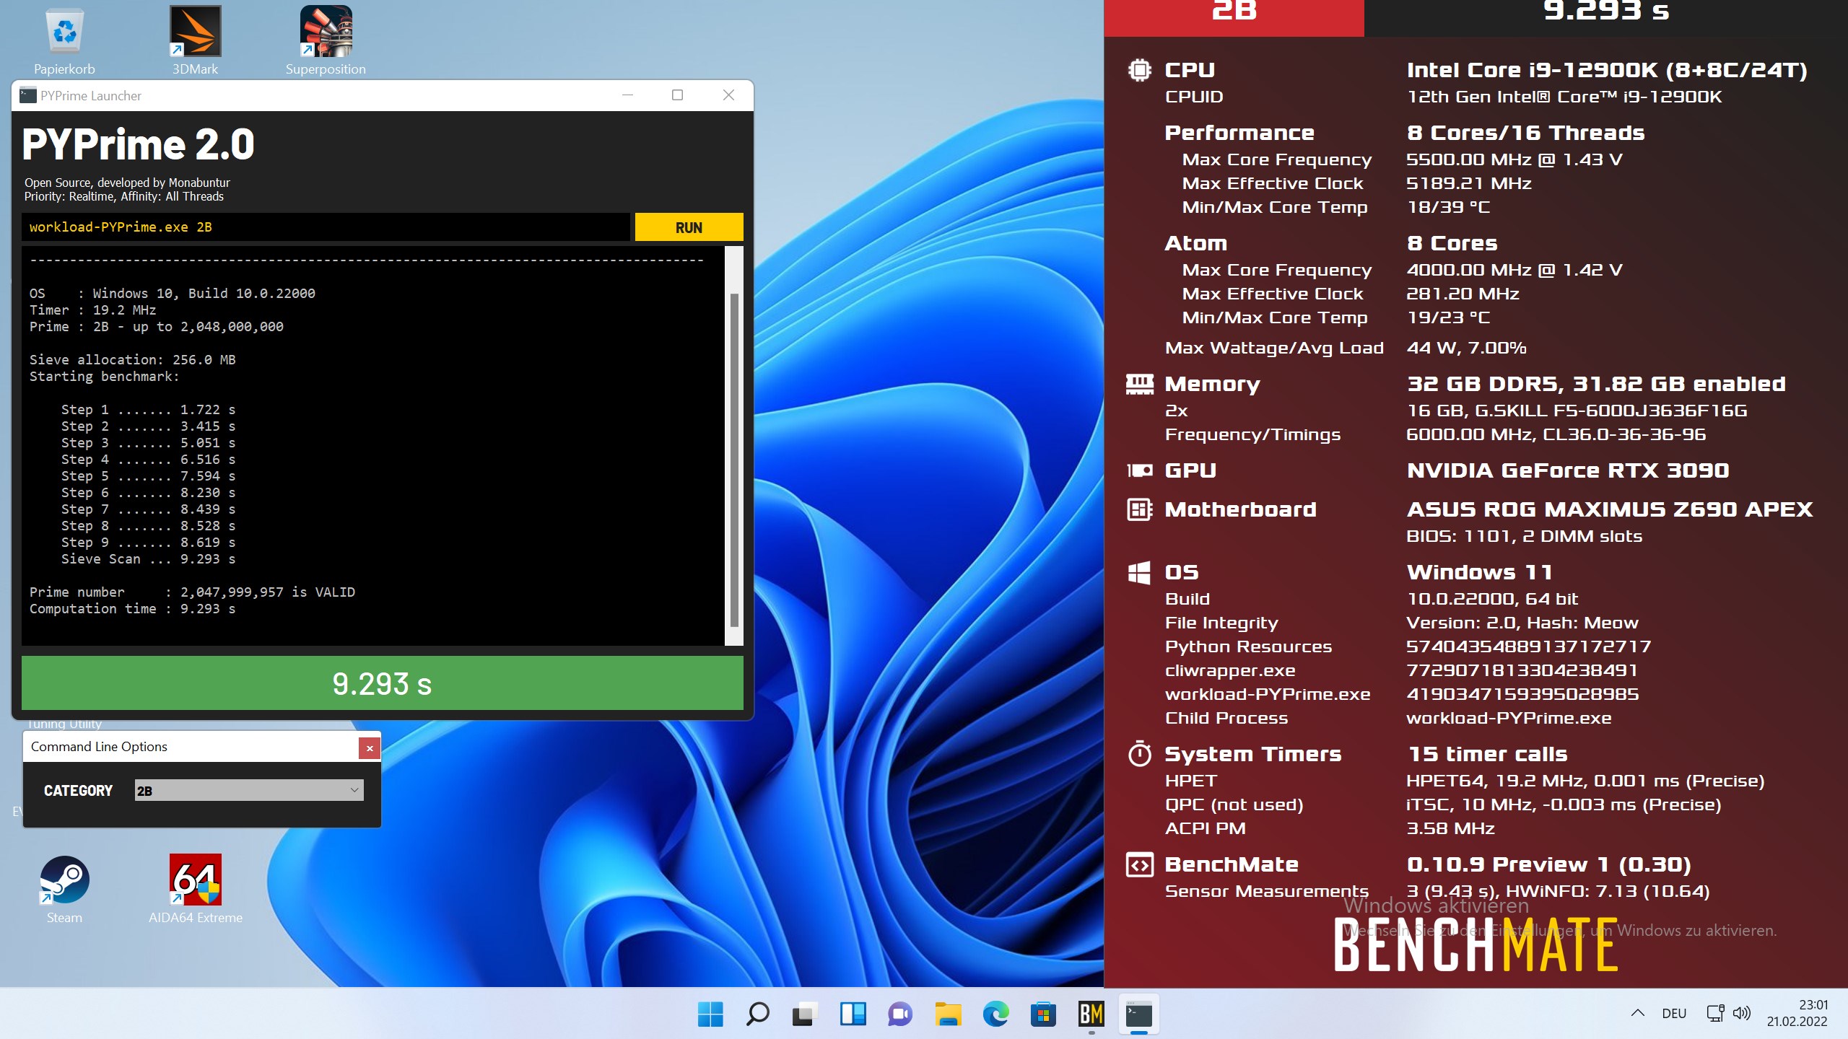Image resolution: width=1848 pixels, height=1039 pixels.
Task: Click '5500.00 MHz @ 1.43 V' value
Action: click(x=1514, y=159)
